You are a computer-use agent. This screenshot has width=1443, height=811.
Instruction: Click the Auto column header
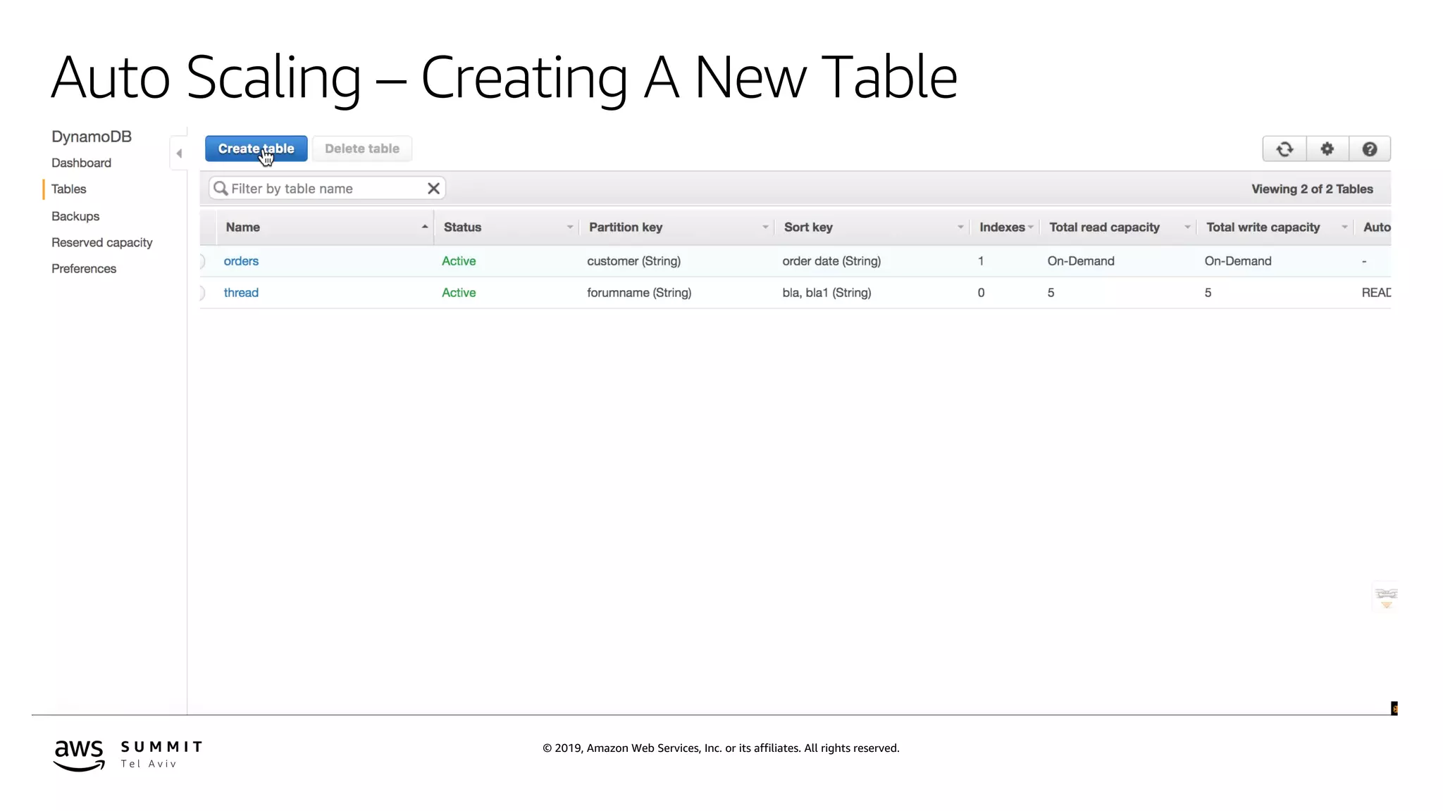coord(1377,227)
